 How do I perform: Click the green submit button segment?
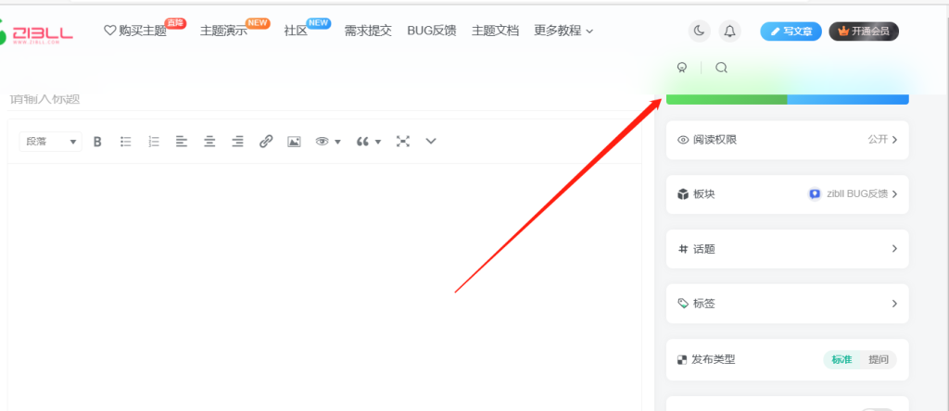727,99
